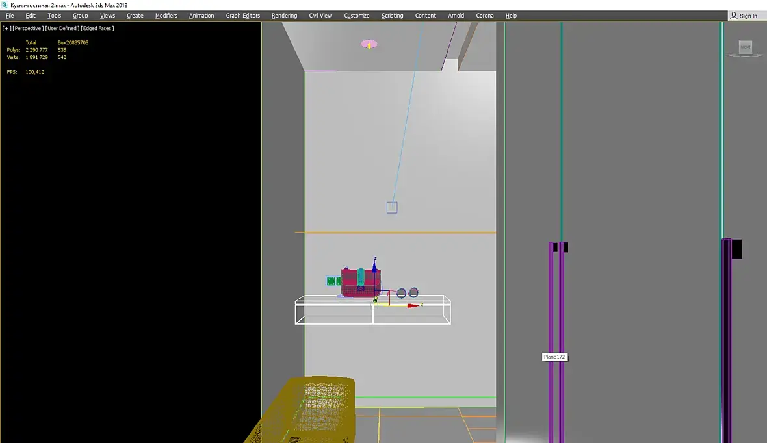This screenshot has width=767, height=443.
Task: Open the Corona menu
Action: pos(485,16)
